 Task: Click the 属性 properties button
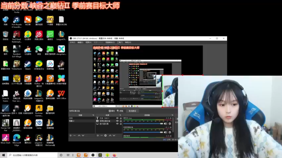point(112,111)
